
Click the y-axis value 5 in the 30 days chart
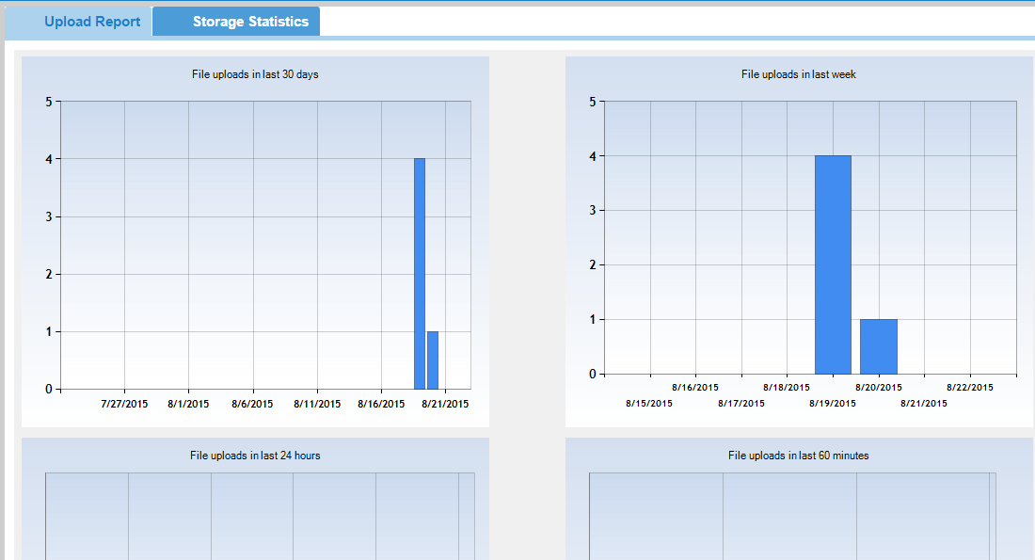49,102
